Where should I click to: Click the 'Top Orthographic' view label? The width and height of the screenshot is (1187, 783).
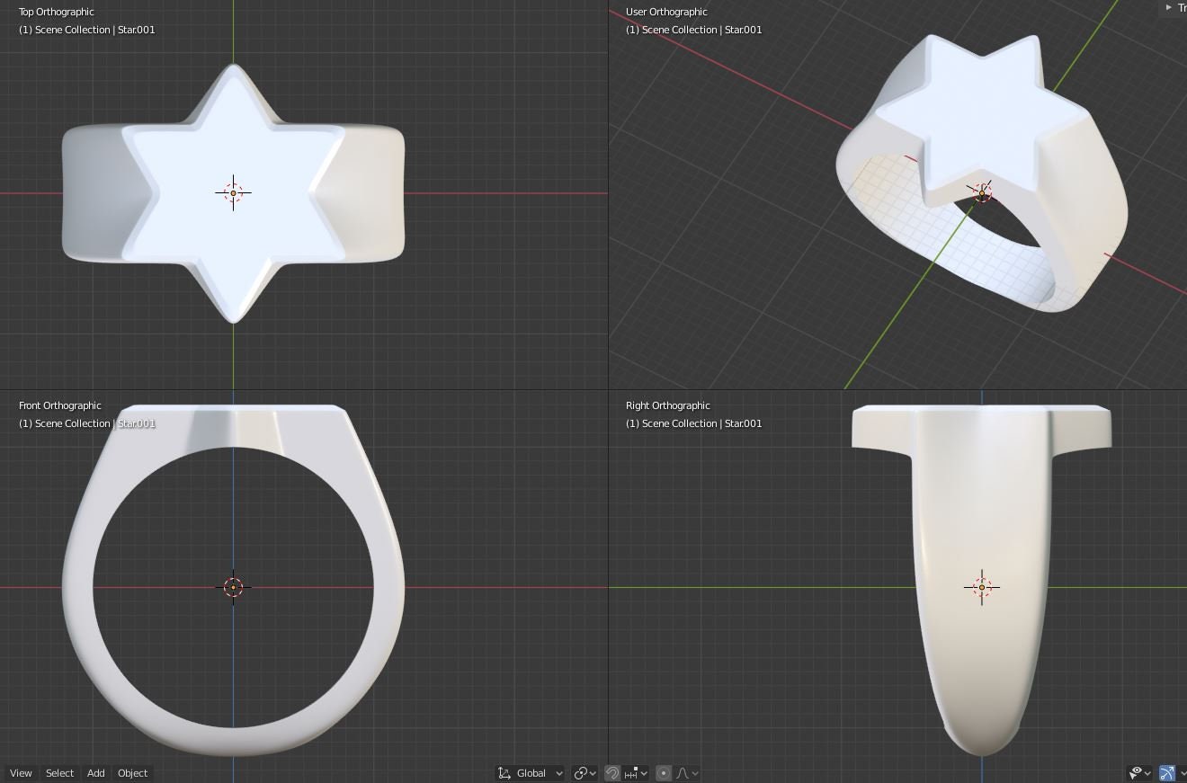[x=56, y=12]
